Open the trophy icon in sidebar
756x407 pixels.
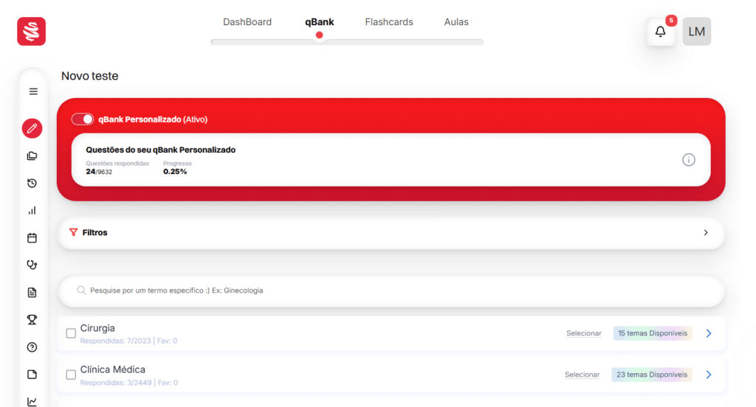pyautogui.click(x=32, y=319)
